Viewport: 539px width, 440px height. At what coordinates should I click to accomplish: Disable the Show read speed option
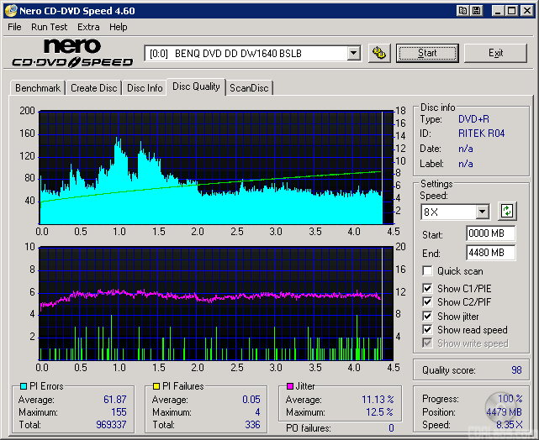point(428,330)
